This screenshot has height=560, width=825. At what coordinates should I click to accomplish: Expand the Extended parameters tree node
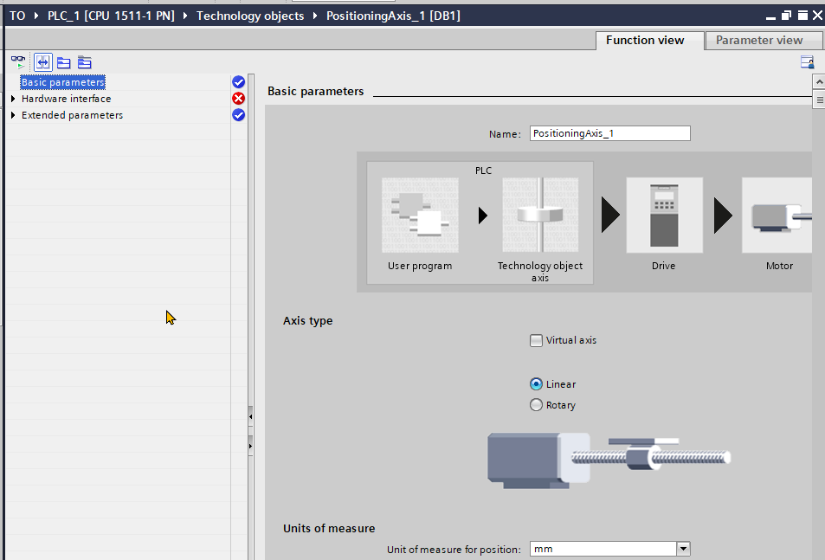click(13, 114)
